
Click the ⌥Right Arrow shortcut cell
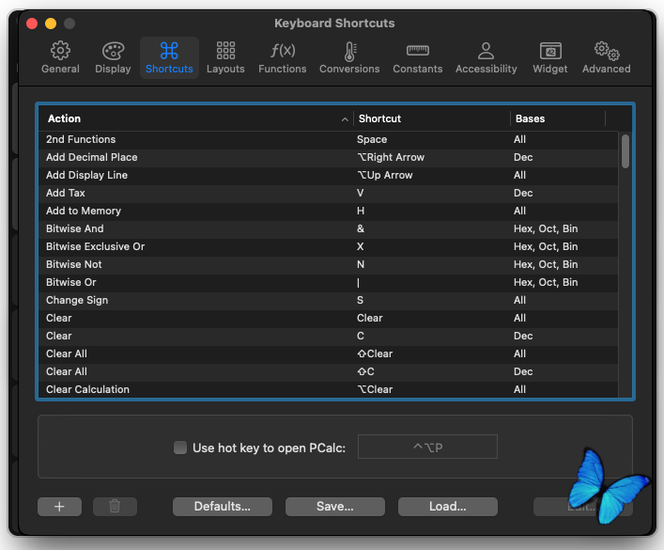[x=391, y=157]
